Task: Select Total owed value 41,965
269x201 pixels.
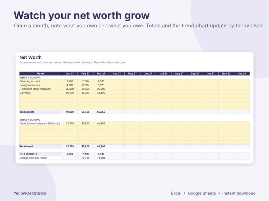Action: point(101,146)
